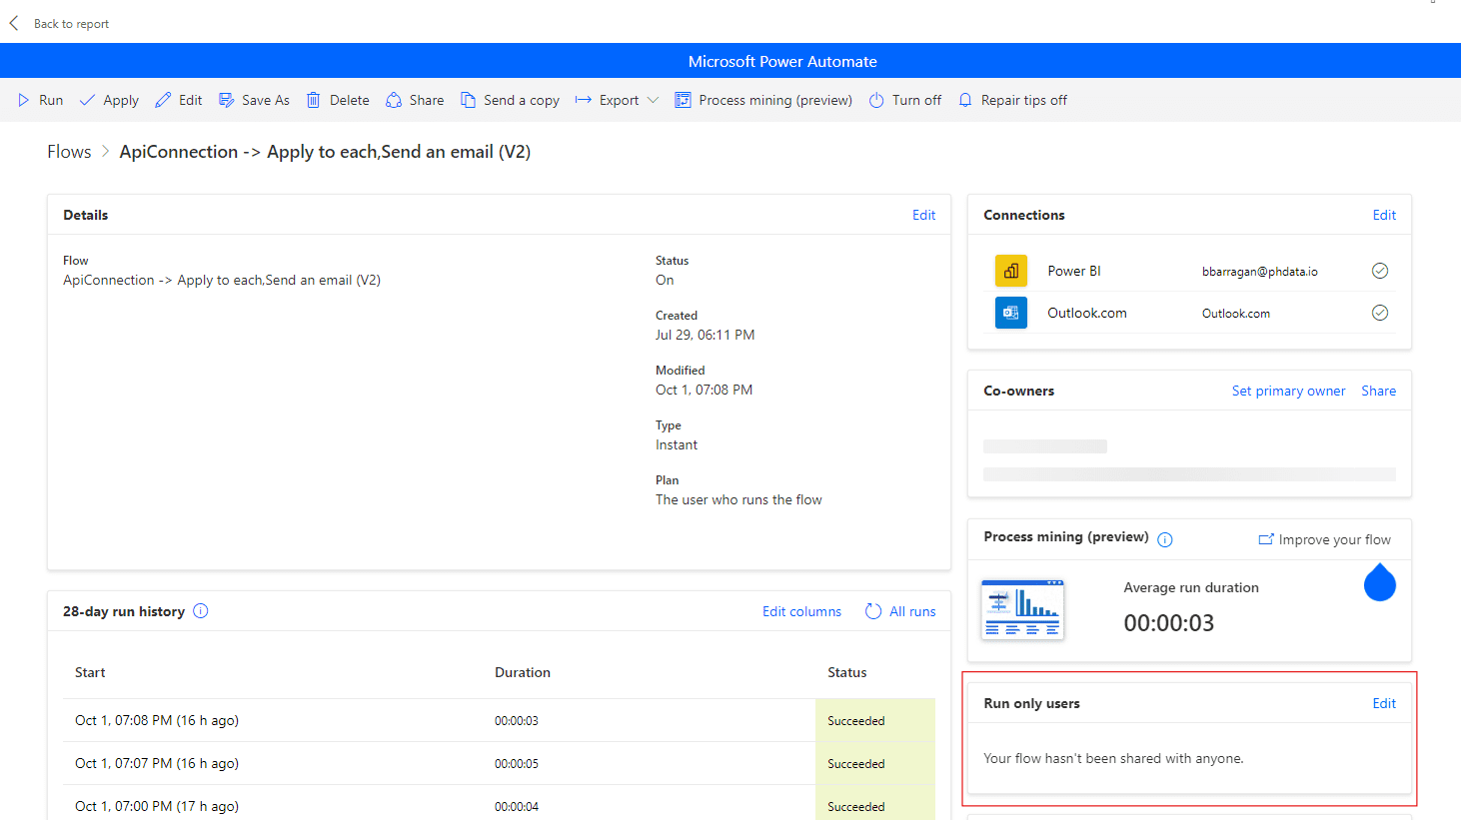Open the Oct 1, 07:07 PM run

157,763
